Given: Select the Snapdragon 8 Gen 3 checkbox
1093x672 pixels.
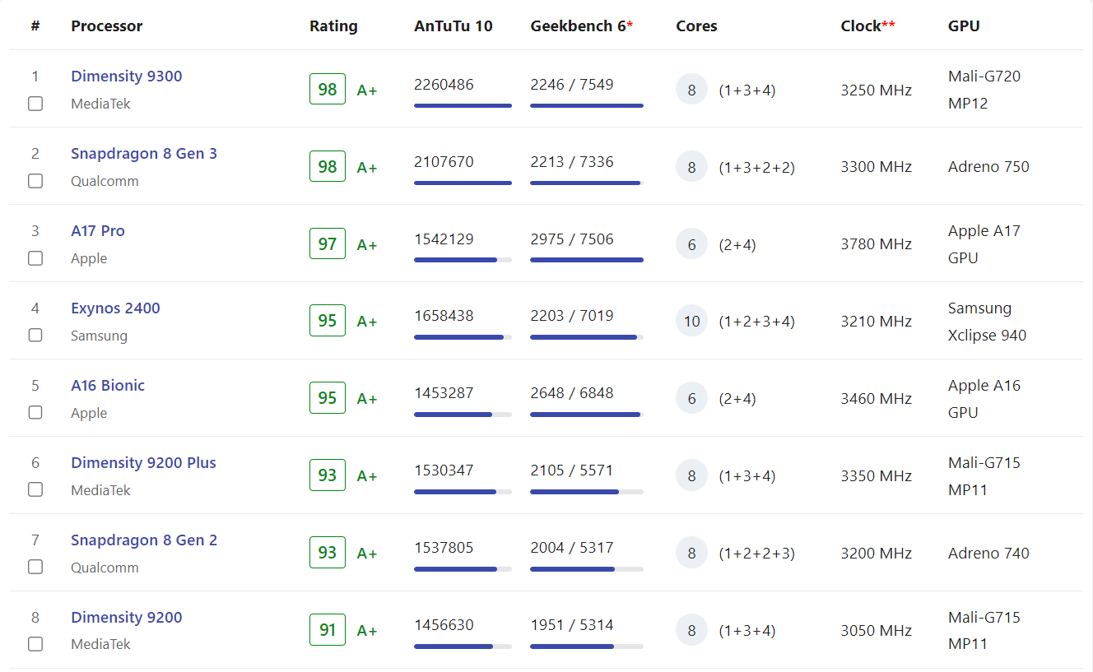Looking at the screenshot, I should 35,181.
